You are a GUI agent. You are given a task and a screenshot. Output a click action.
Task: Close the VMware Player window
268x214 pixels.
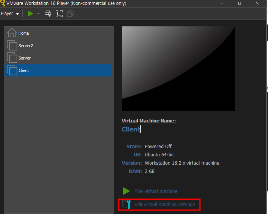[257, 3]
